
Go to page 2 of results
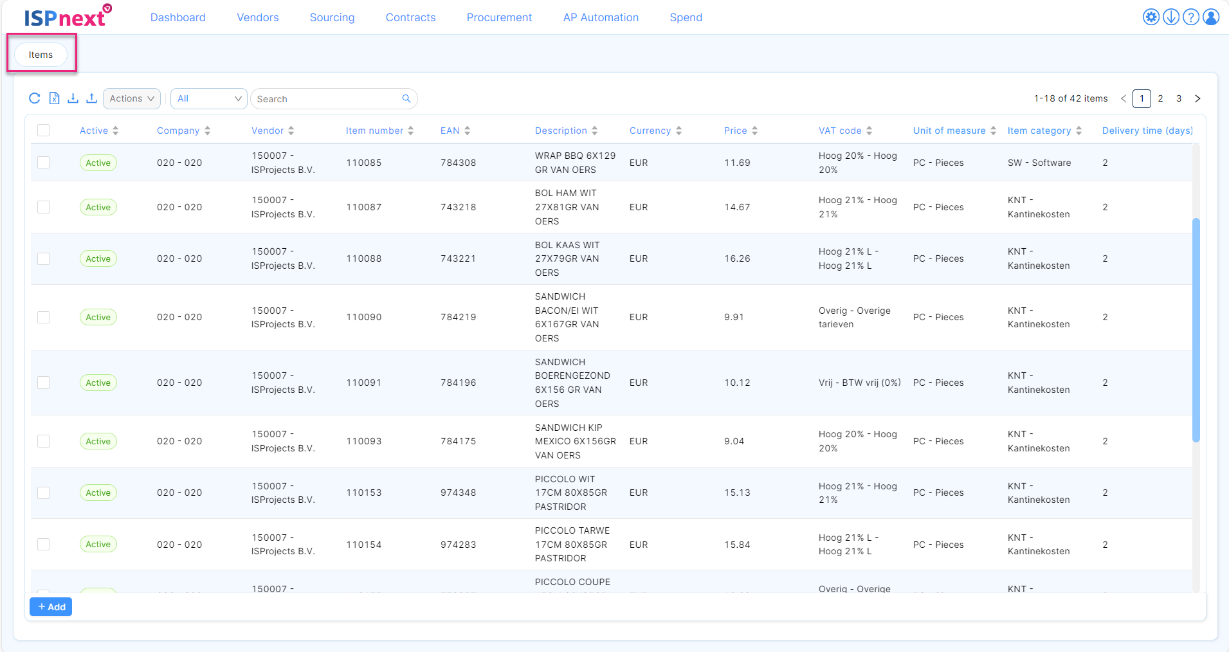pos(1160,98)
